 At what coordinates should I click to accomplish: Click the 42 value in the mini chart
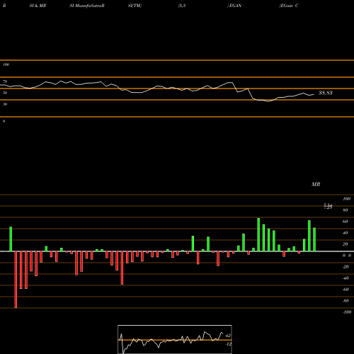click(228, 336)
